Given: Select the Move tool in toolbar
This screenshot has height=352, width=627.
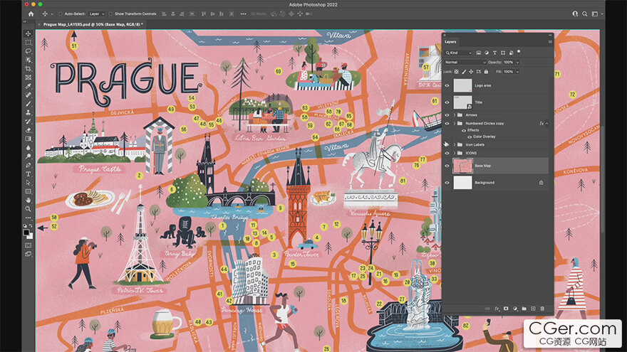Looking at the screenshot, I should point(28,33).
